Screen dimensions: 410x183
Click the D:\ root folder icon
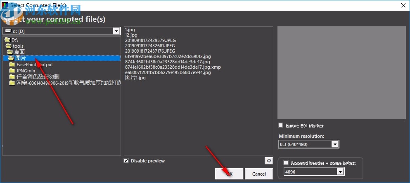point(7,40)
